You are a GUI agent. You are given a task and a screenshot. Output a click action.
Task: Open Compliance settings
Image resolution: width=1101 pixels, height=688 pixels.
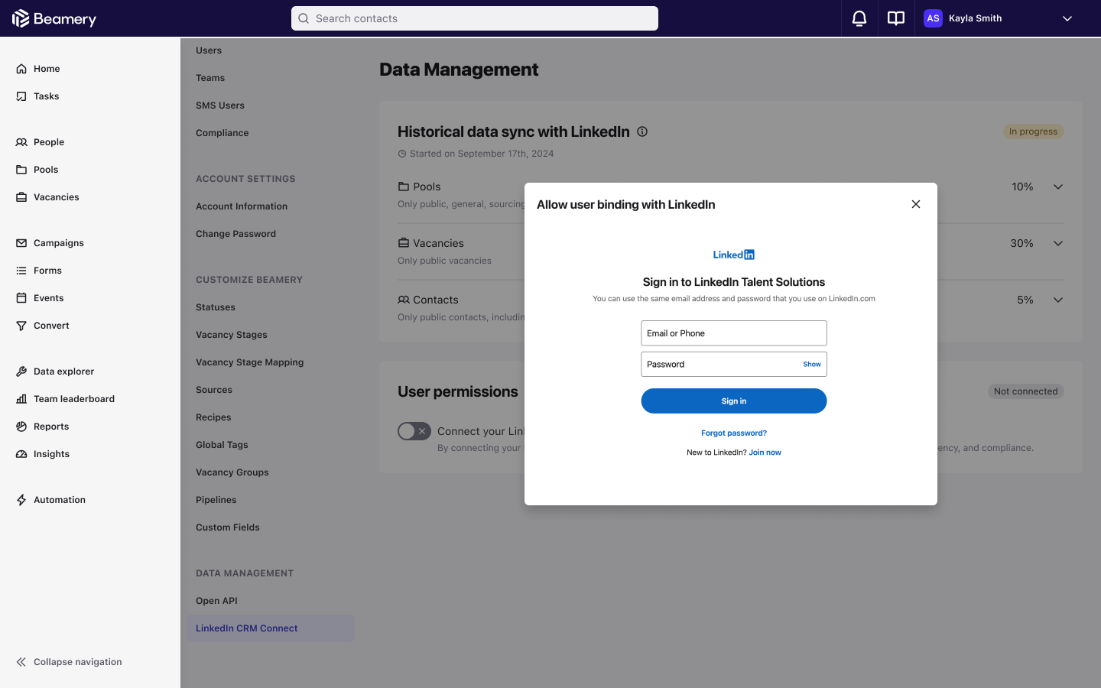point(222,133)
